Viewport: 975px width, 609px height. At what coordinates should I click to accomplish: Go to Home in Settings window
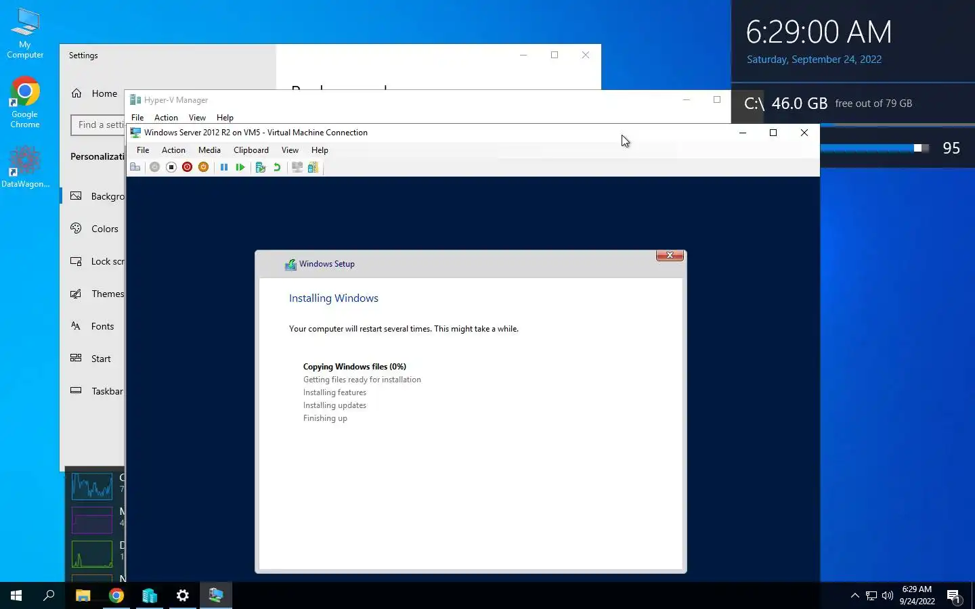coord(94,93)
